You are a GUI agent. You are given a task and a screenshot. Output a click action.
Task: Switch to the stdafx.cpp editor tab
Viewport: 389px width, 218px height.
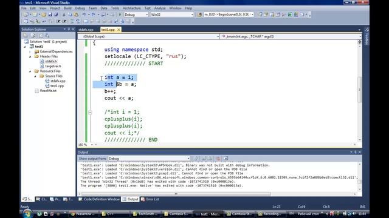[x=86, y=30]
